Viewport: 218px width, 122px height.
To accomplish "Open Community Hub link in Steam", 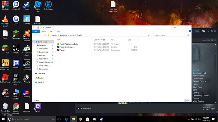I will 199,73.
